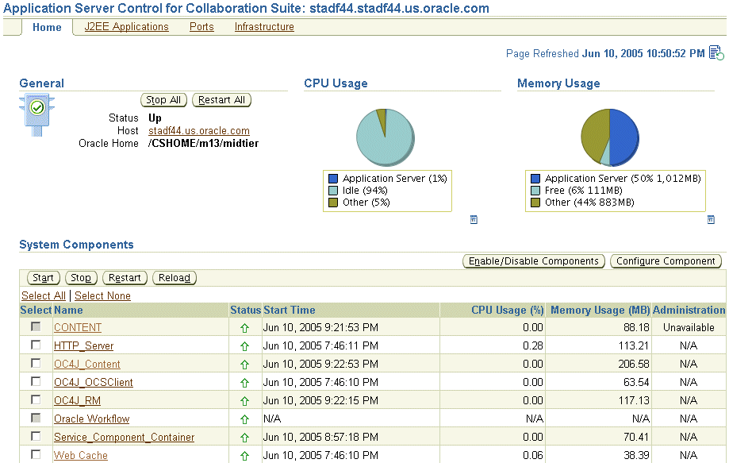Open the CPU Usage table view icon

tap(474, 219)
